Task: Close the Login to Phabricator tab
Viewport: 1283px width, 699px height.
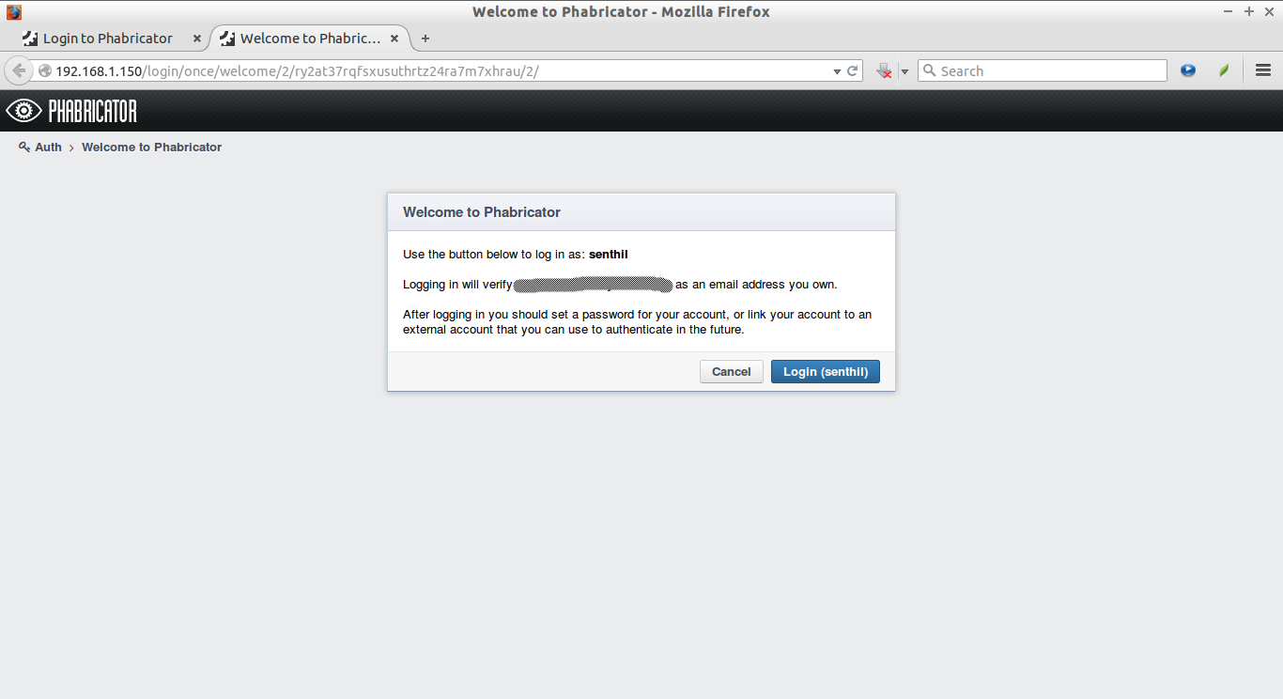Action: (196, 39)
